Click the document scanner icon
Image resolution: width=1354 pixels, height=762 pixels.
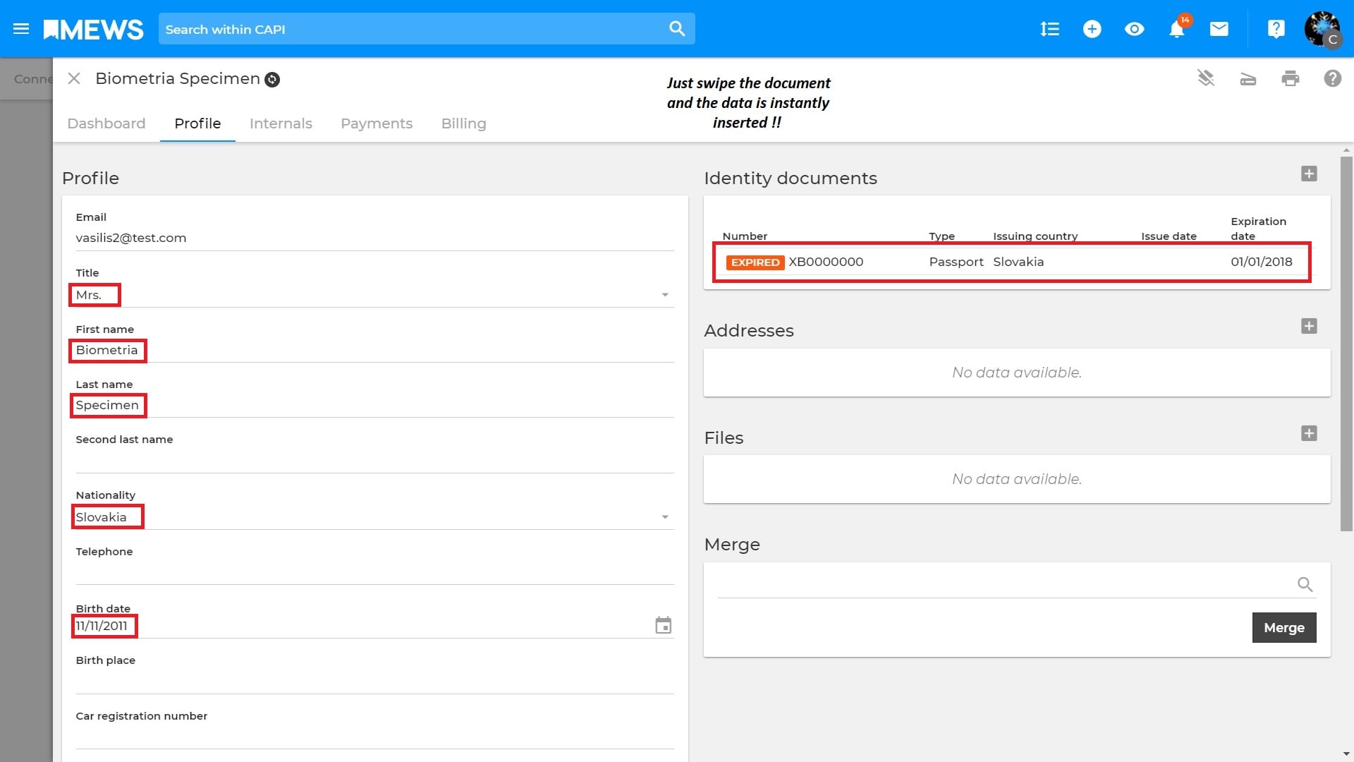[1248, 78]
